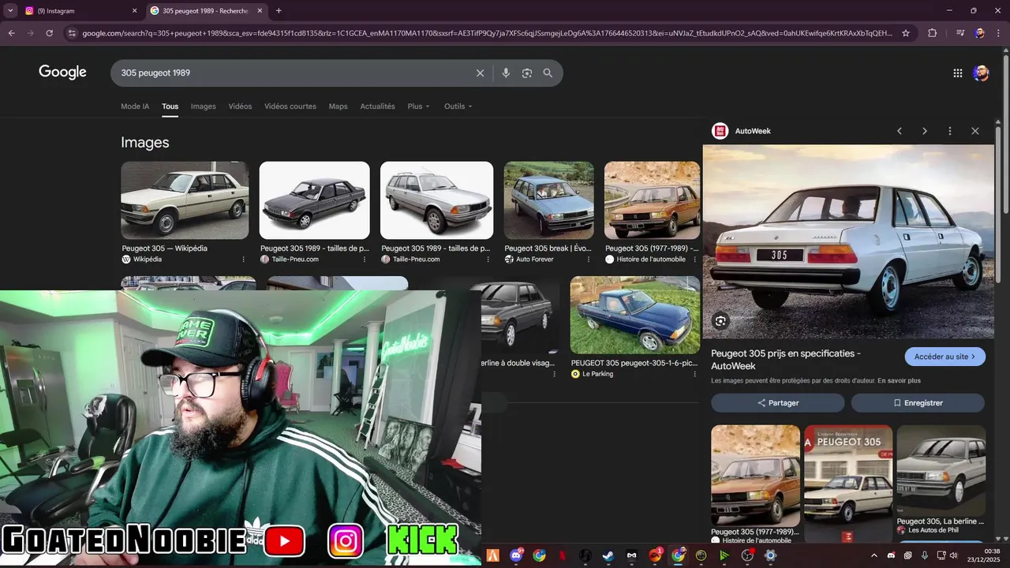Bookmark this page with star icon
1010x568 pixels.
point(905,33)
